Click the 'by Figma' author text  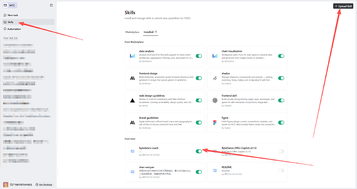[x=226, y=128]
